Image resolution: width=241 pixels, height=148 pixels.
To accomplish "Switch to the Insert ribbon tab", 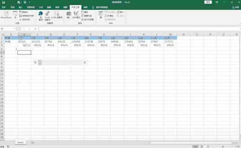I will (x=20, y=8).
